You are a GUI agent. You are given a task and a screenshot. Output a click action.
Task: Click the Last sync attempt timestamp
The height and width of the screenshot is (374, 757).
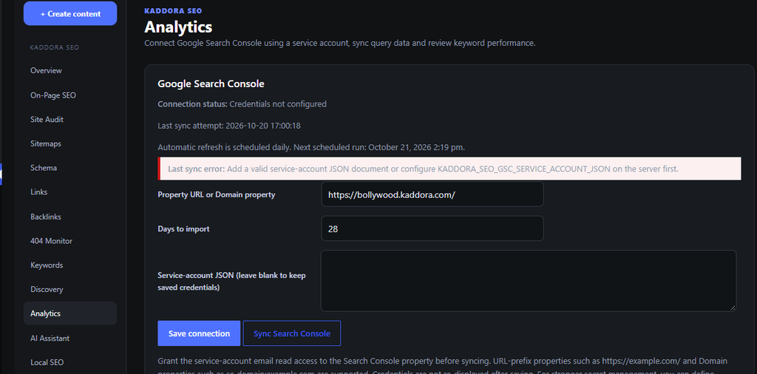click(x=229, y=126)
